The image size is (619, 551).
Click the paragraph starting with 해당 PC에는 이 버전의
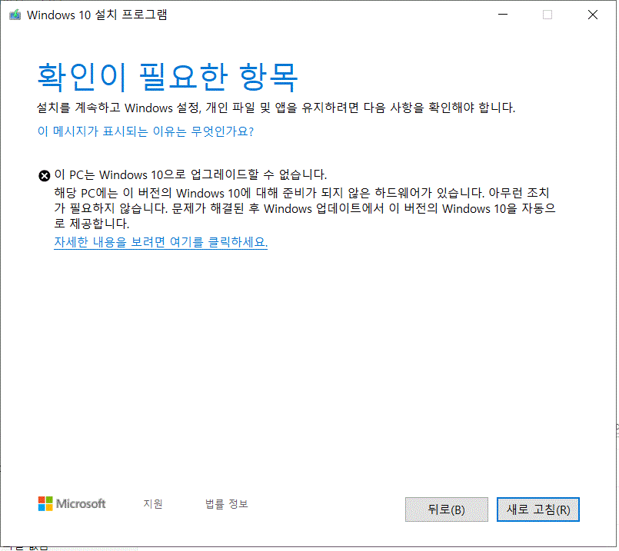point(305,208)
